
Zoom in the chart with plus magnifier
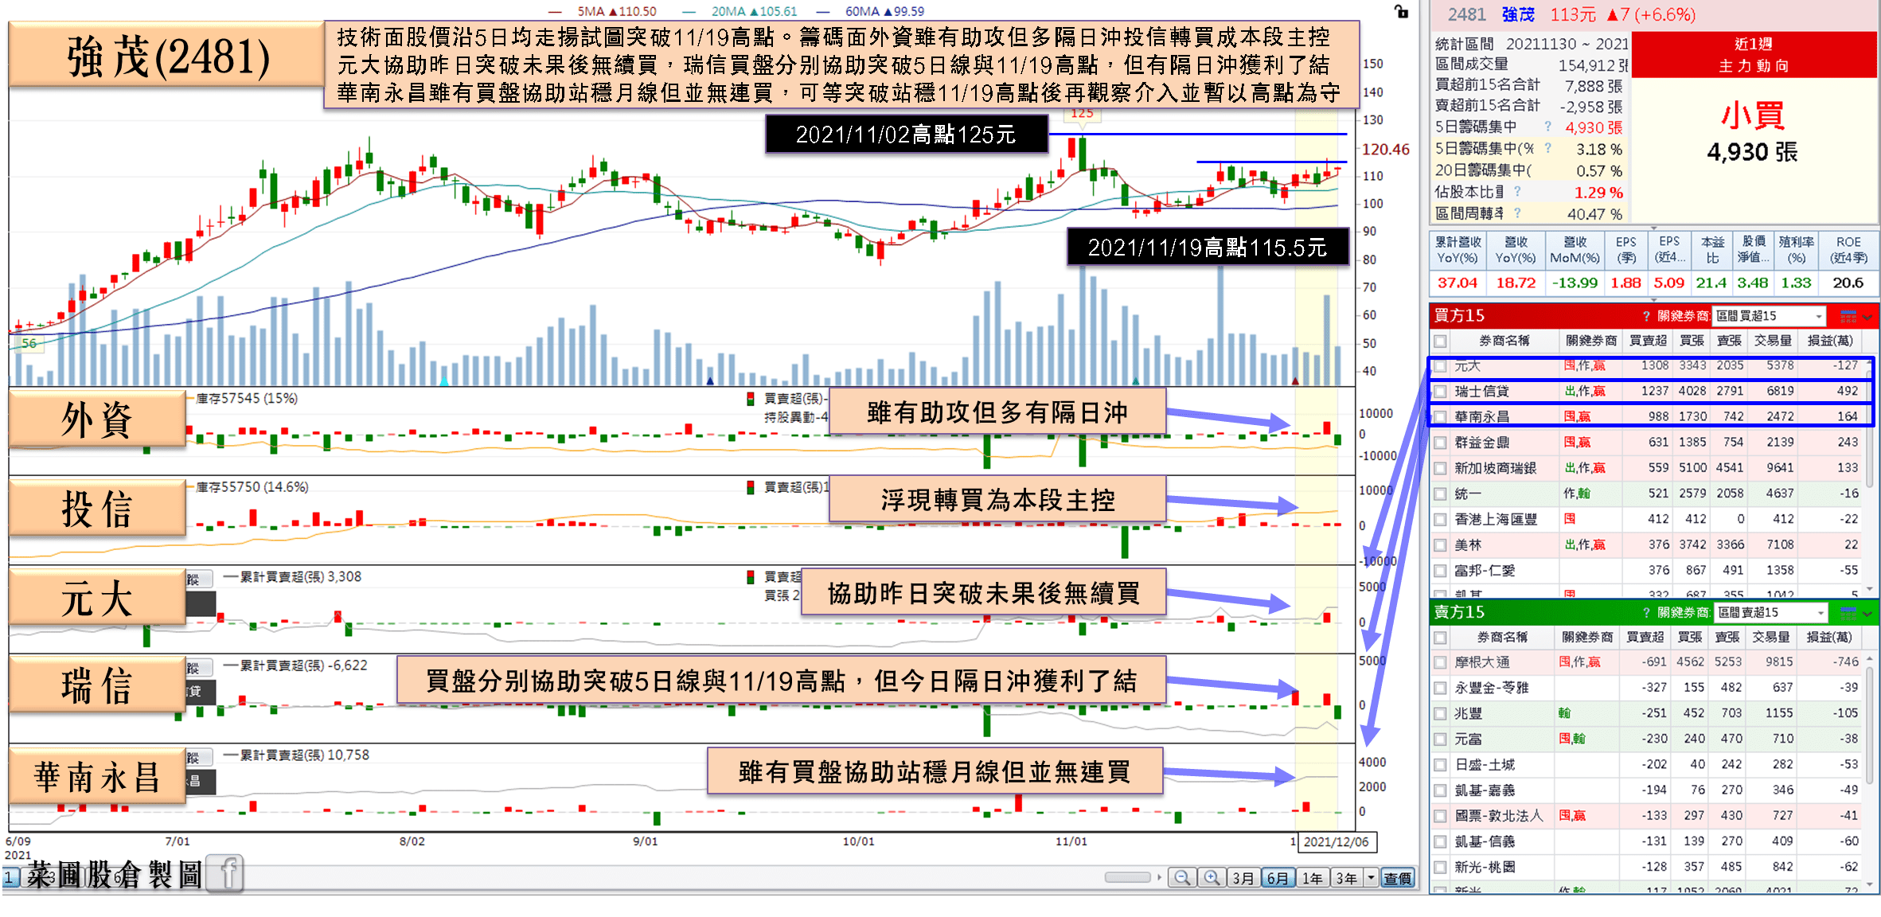(1212, 878)
